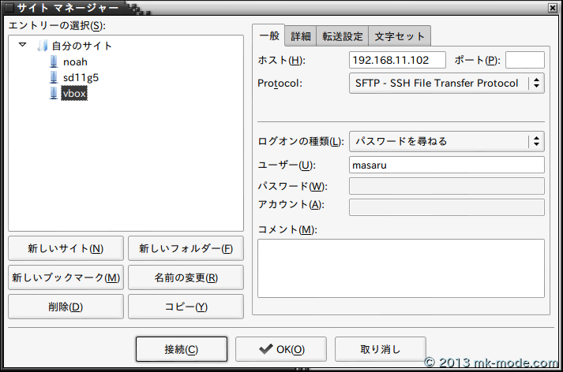Open the Protocol dropdown
Screen dimensions: 563x372
(x=446, y=84)
